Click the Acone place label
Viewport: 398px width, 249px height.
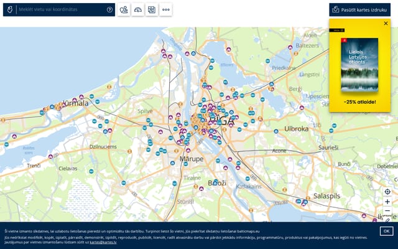[x=279, y=151]
